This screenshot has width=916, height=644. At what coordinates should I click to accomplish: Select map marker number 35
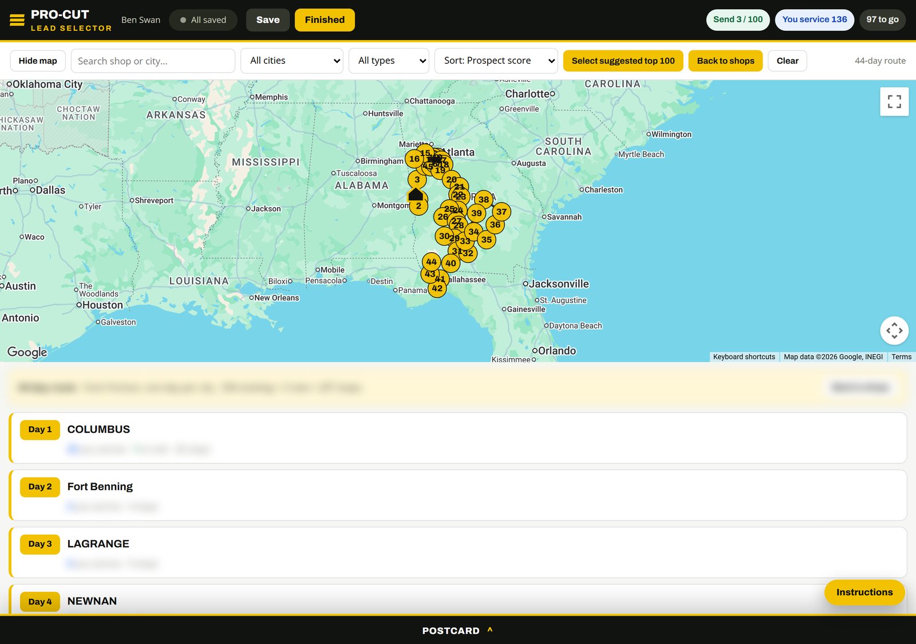click(x=487, y=240)
